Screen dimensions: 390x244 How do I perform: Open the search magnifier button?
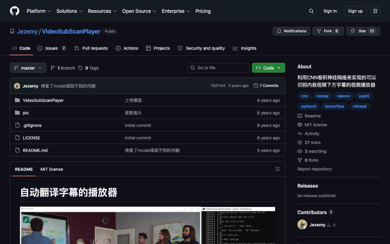(311, 11)
